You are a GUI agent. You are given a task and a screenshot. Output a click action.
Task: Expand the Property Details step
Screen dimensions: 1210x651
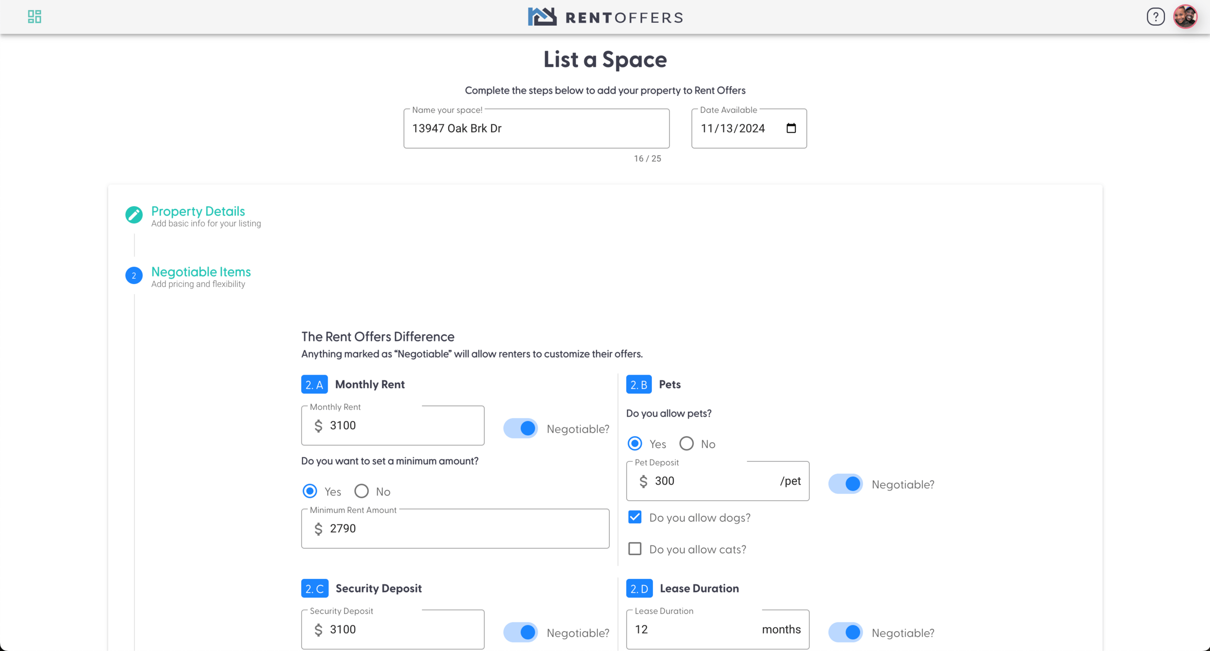198,212
